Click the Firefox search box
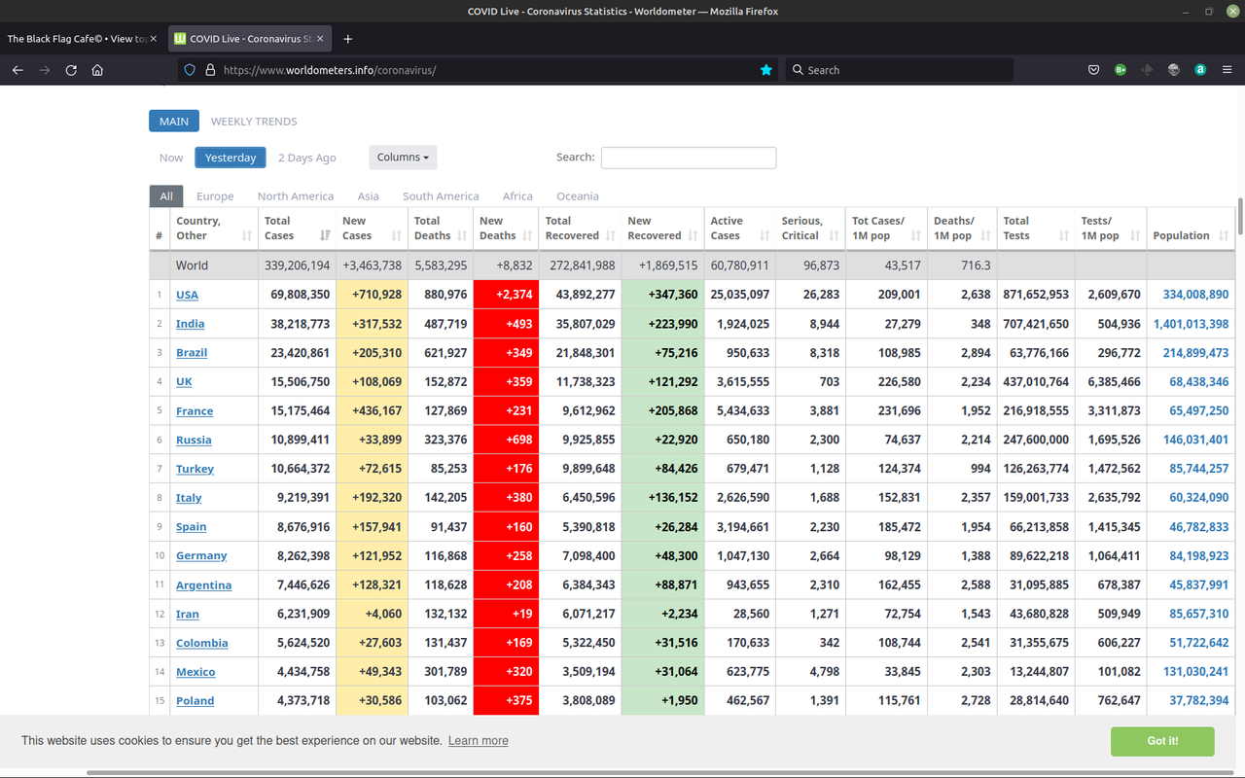 pos(900,70)
